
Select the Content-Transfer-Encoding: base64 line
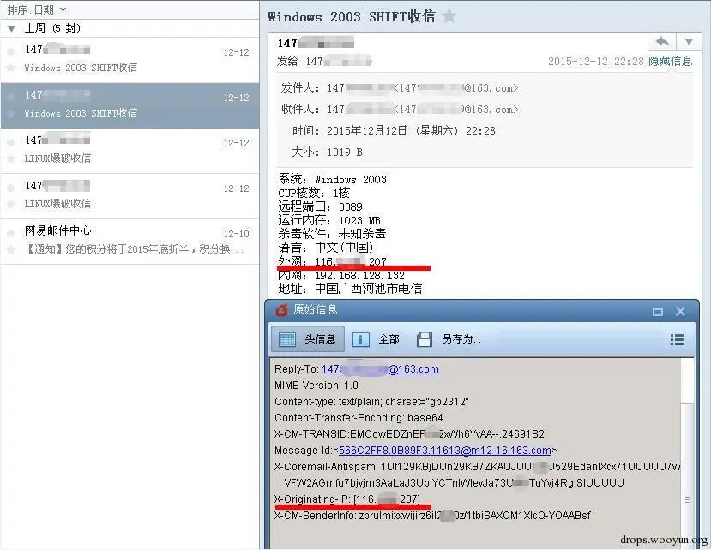pyautogui.click(x=359, y=418)
